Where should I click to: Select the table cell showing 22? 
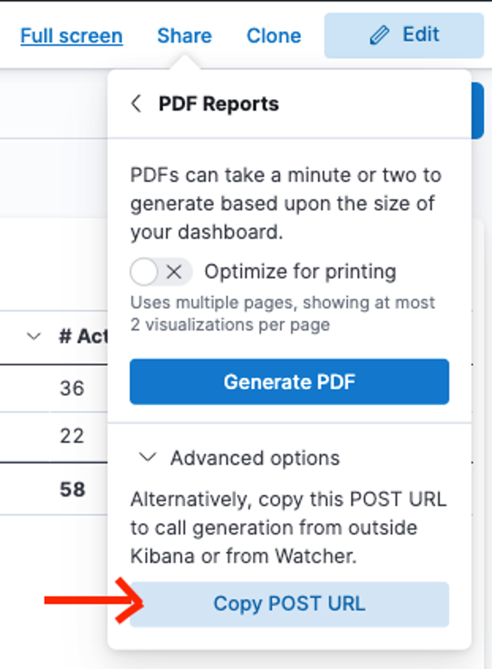72,436
